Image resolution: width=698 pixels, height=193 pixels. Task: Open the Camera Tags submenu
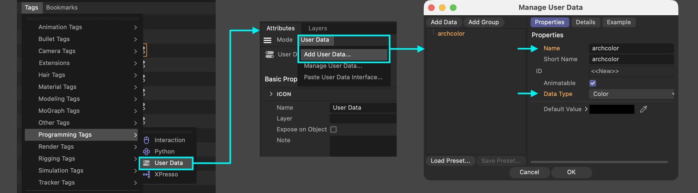tap(81, 51)
